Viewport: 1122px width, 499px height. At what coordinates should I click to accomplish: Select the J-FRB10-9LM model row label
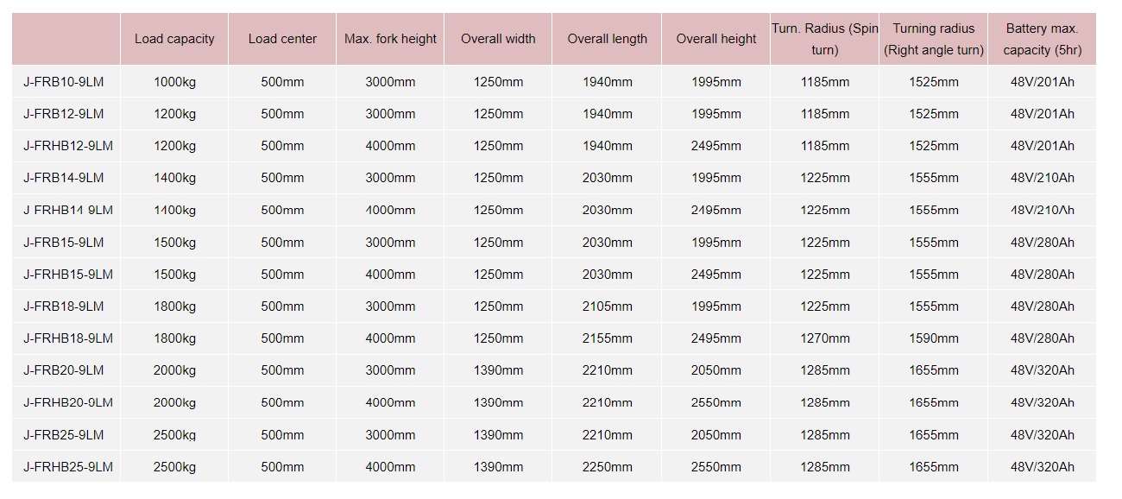coord(64,82)
